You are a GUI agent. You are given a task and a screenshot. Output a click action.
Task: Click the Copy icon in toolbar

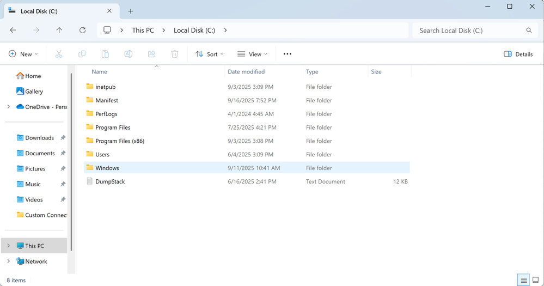coord(82,54)
